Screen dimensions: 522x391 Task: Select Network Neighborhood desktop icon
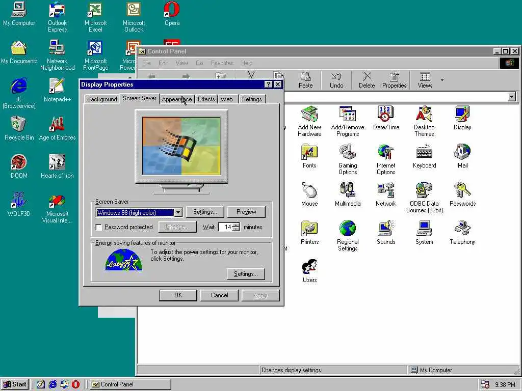(57, 55)
